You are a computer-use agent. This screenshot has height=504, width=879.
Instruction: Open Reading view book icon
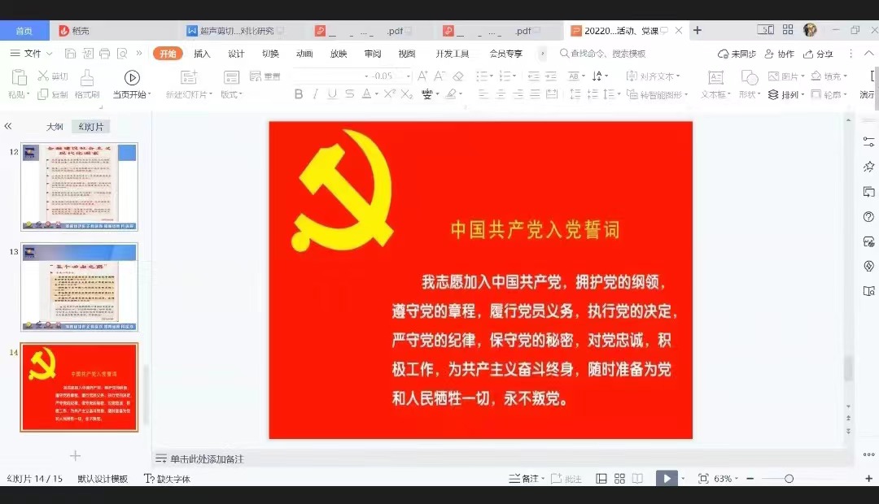pyautogui.click(x=637, y=479)
